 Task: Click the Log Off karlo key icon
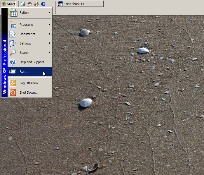point(13,83)
